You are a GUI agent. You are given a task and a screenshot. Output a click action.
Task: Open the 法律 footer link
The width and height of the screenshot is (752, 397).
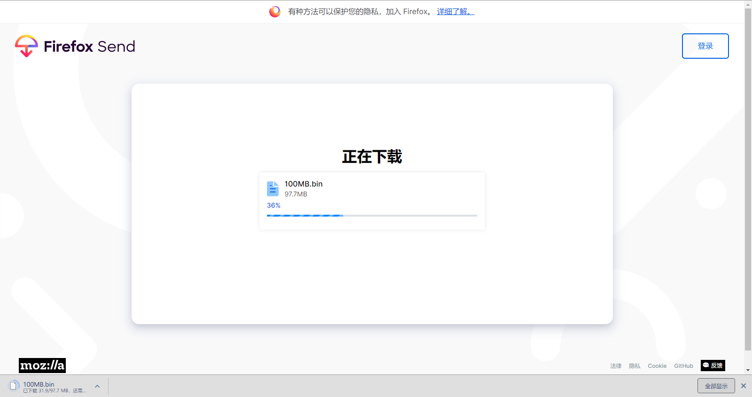pyautogui.click(x=616, y=366)
